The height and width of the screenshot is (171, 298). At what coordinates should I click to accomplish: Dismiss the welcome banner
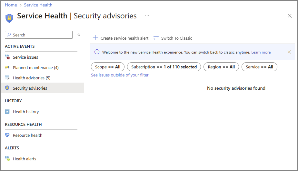tap(289, 52)
